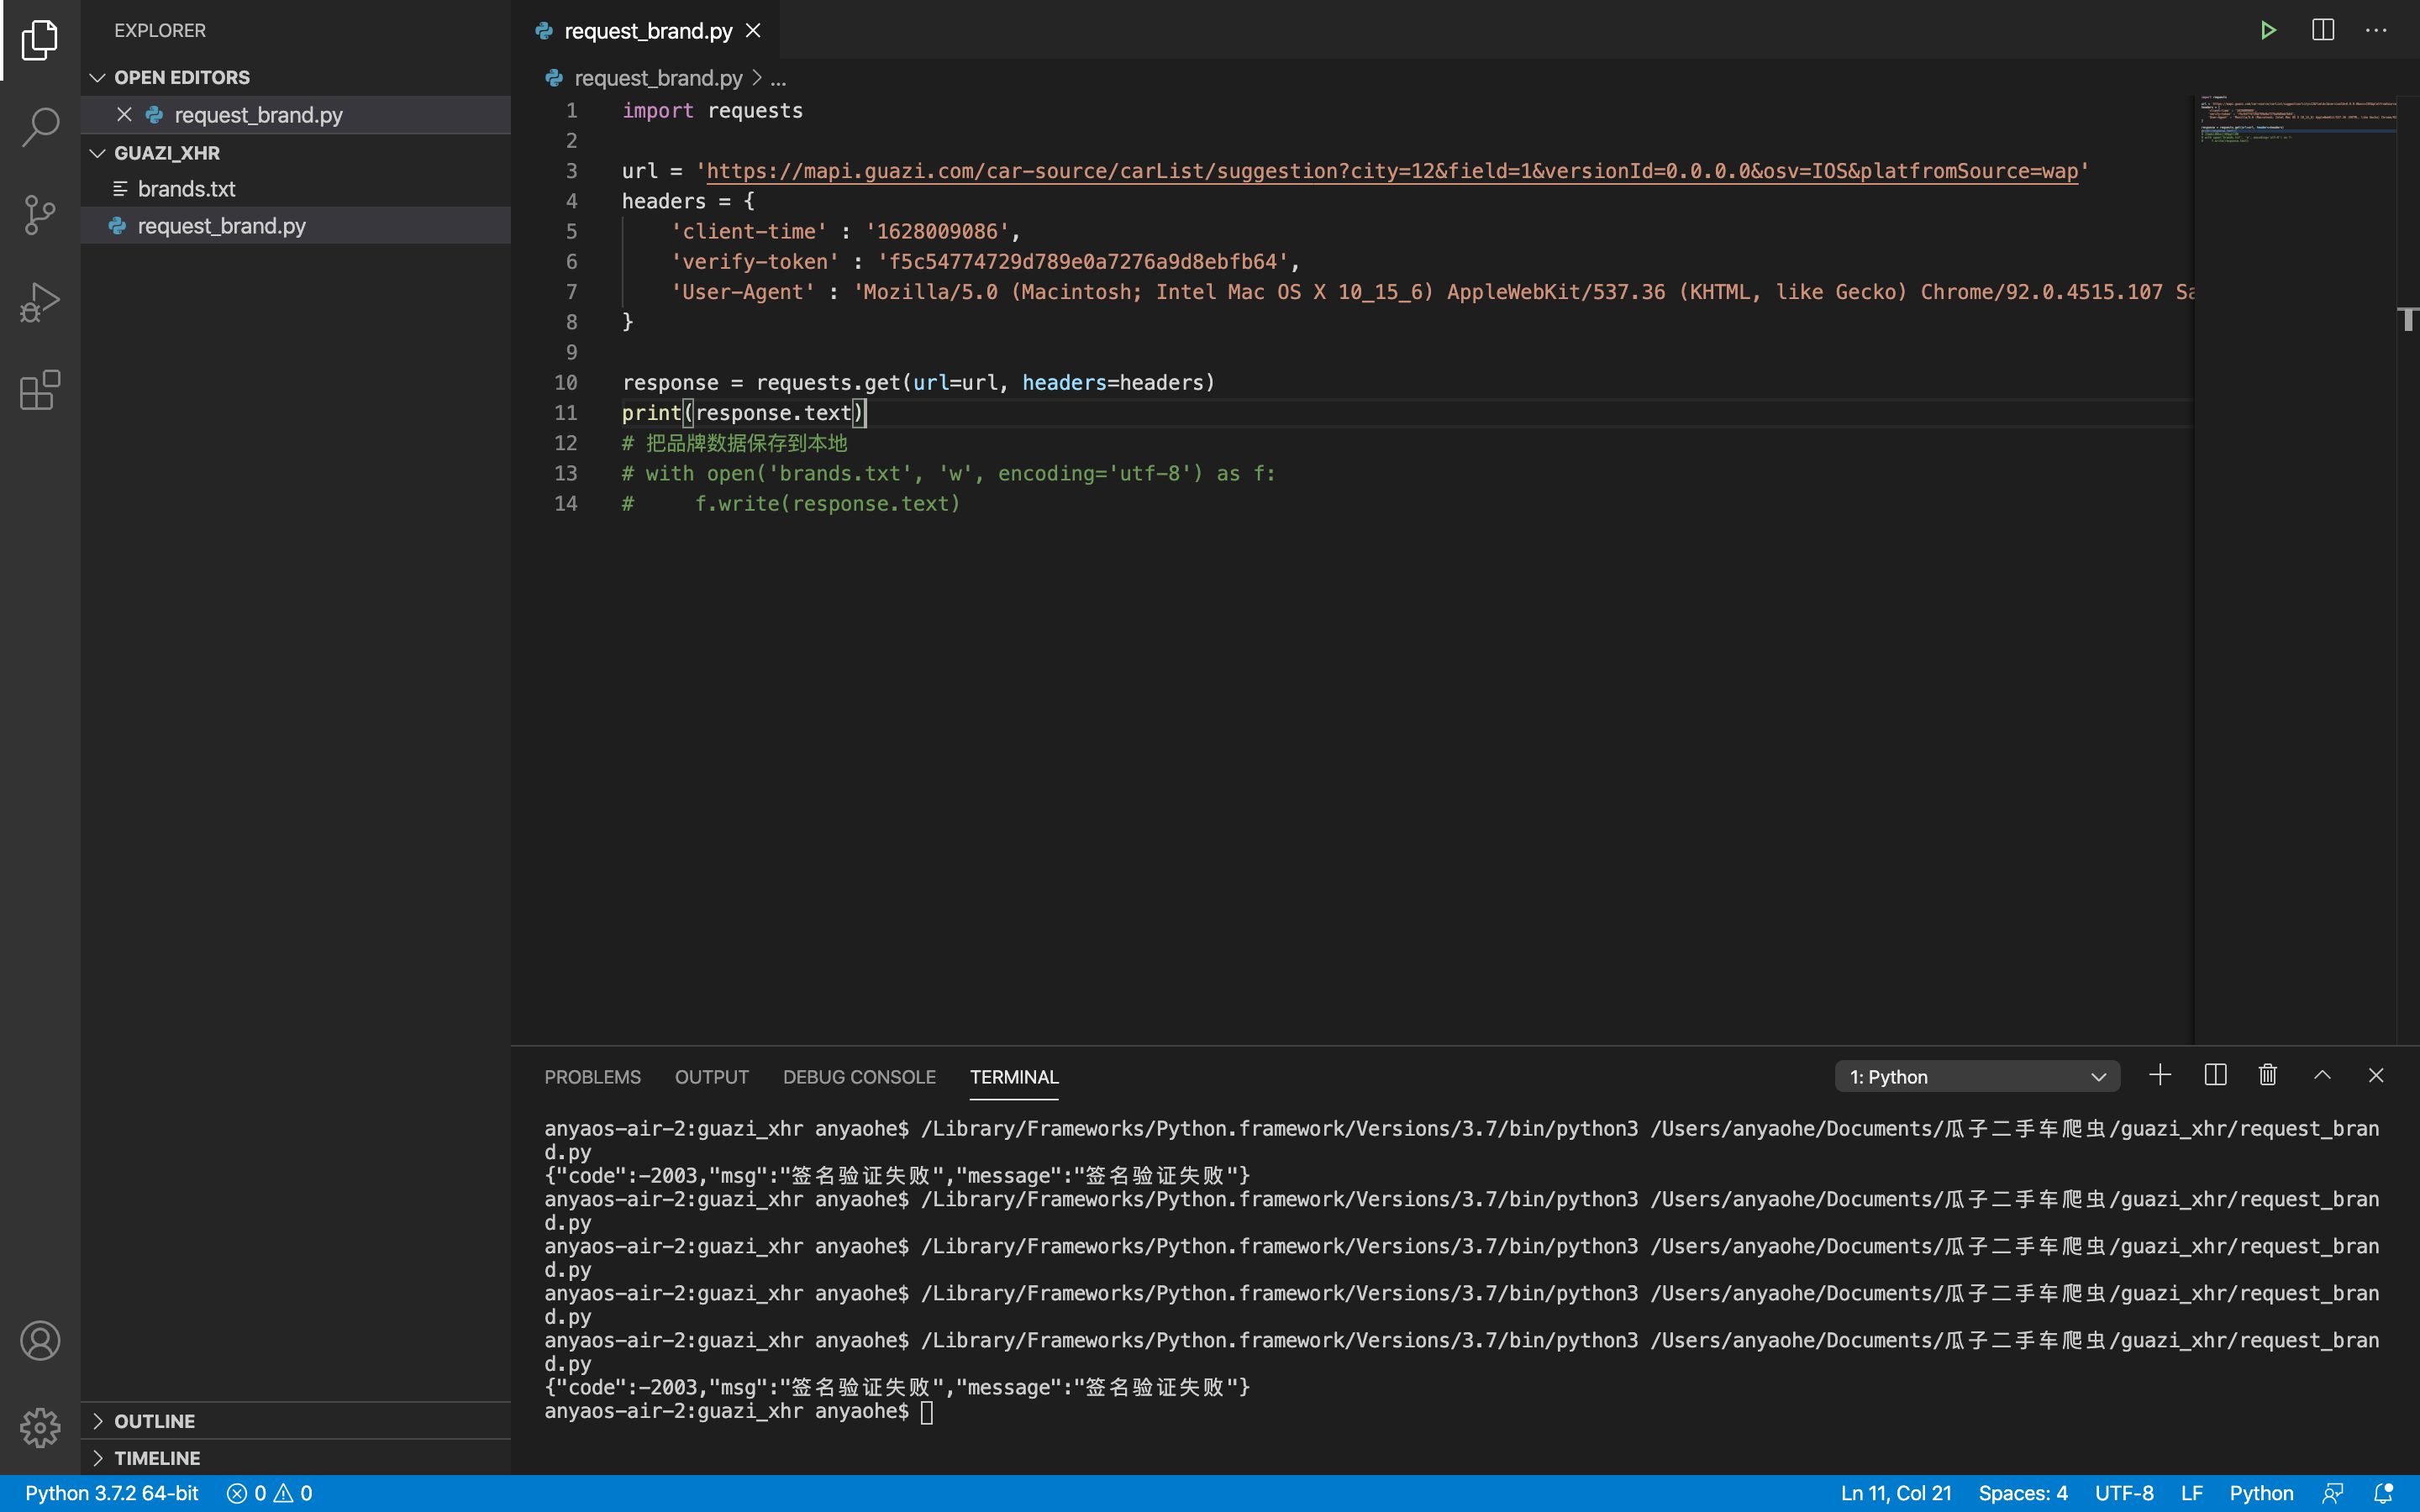Image resolution: width=2420 pixels, height=1512 pixels.
Task: Maximize the panel with up chevron
Action: (2322, 1076)
